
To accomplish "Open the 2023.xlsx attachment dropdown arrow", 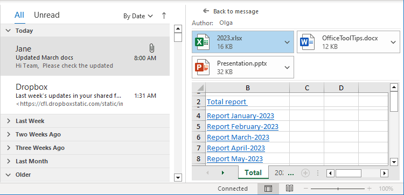I will (287, 42).
